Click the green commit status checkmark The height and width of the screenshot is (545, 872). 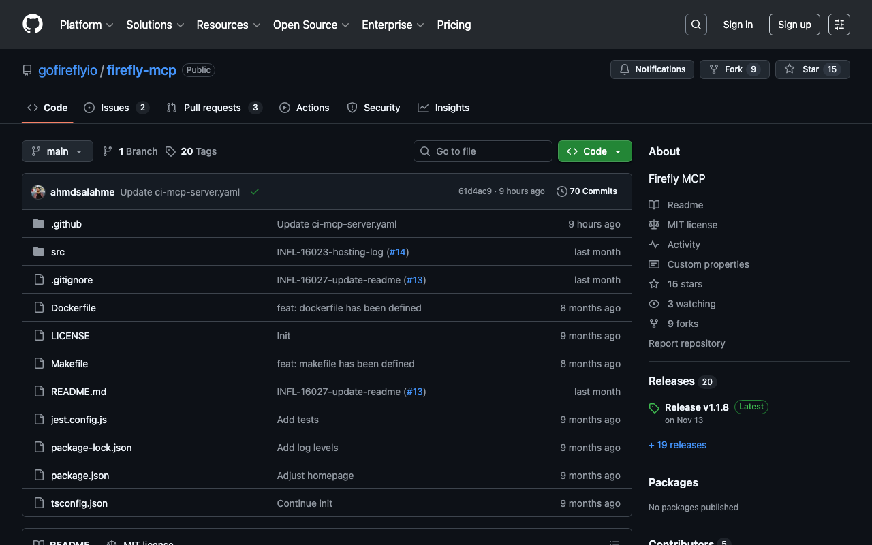pos(255,192)
